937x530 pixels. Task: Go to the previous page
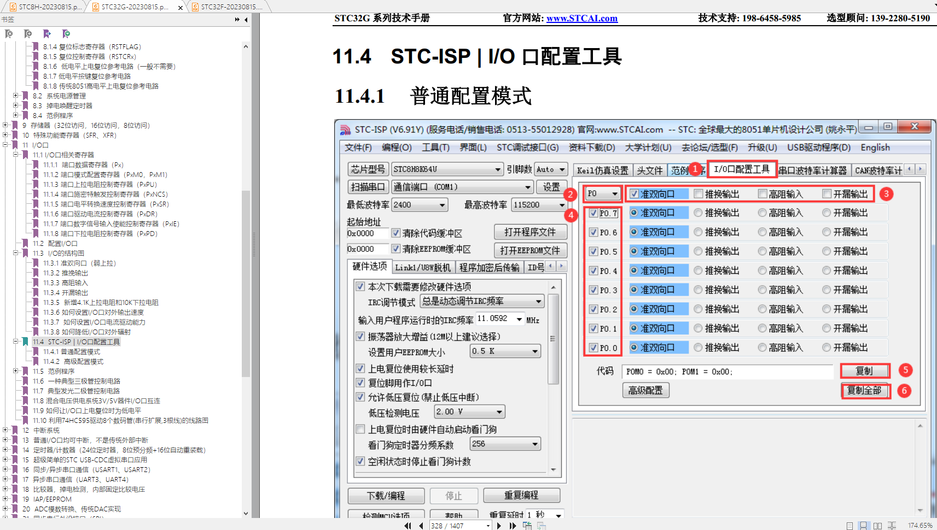click(421, 526)
